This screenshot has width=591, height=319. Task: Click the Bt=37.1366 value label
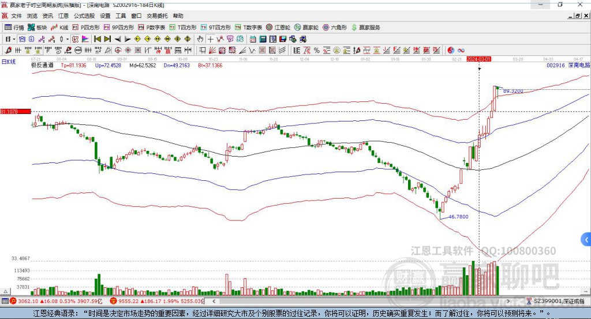click(x=210, y=65)
